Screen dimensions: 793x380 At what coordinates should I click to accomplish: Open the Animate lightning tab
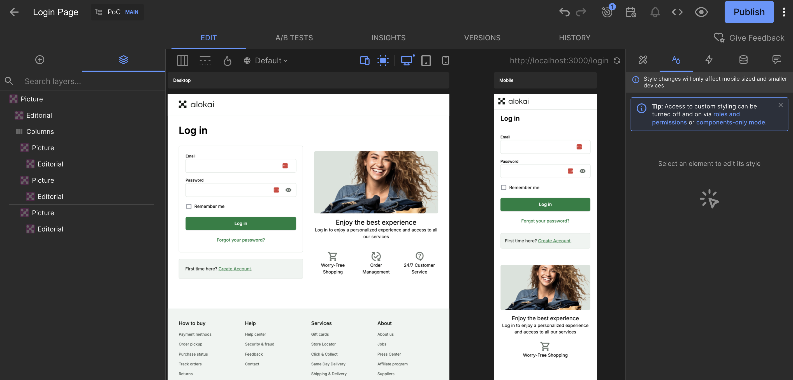709,60
